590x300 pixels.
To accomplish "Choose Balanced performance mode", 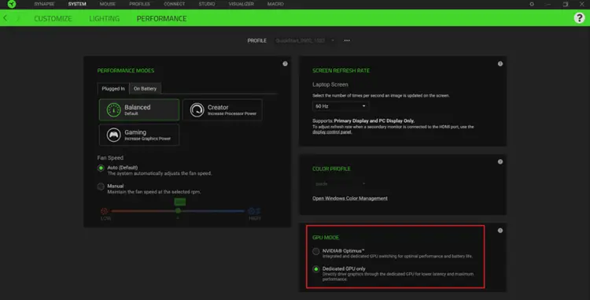I will coord(139,110).
